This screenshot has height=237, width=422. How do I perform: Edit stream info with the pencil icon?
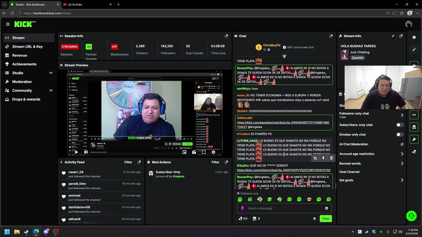point(393,36)
